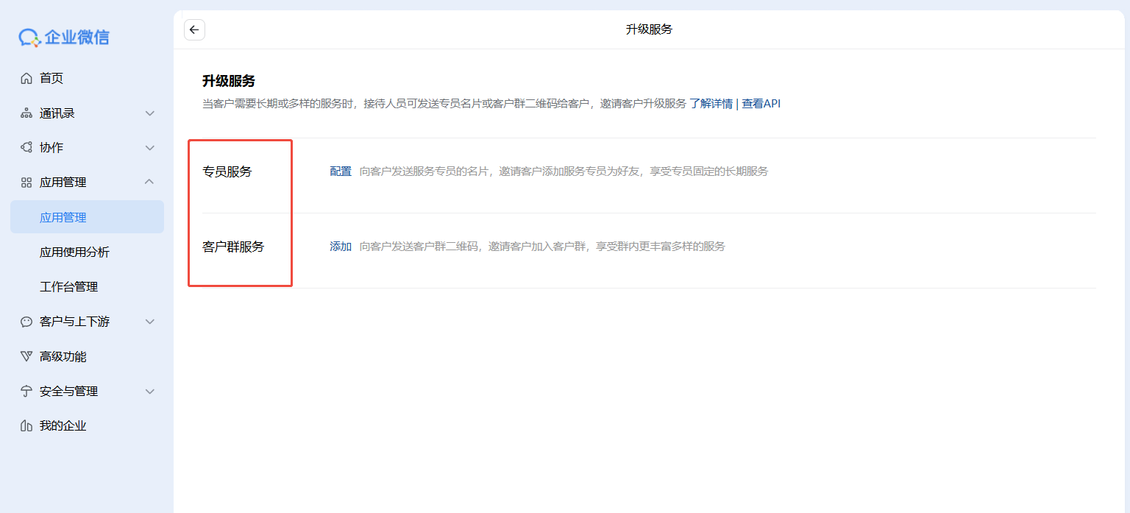Click the 首页 home icon
Image resolution: width=1130 pixels, height=513 pixels.
(x=26, y=78)
